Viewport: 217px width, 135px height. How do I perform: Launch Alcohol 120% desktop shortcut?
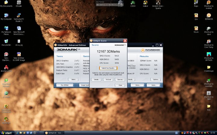point(6,69)
